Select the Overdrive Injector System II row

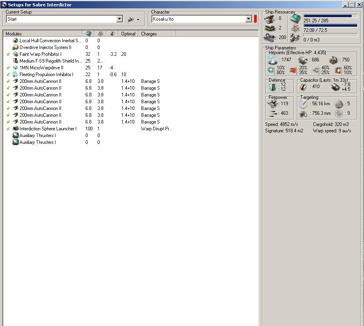point(131,47)
